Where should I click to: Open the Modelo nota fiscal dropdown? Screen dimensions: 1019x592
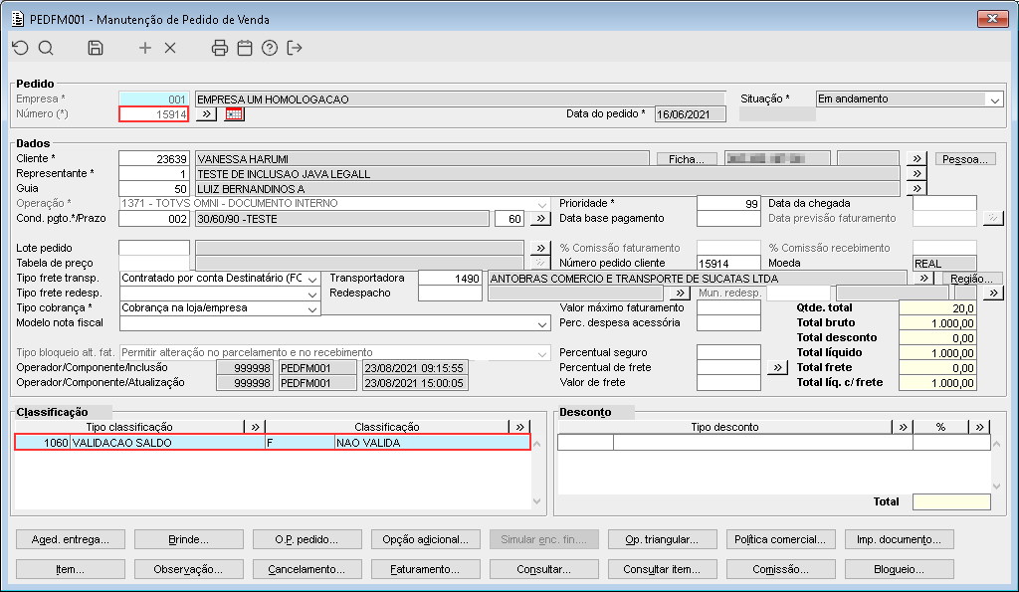pos(541,323)
